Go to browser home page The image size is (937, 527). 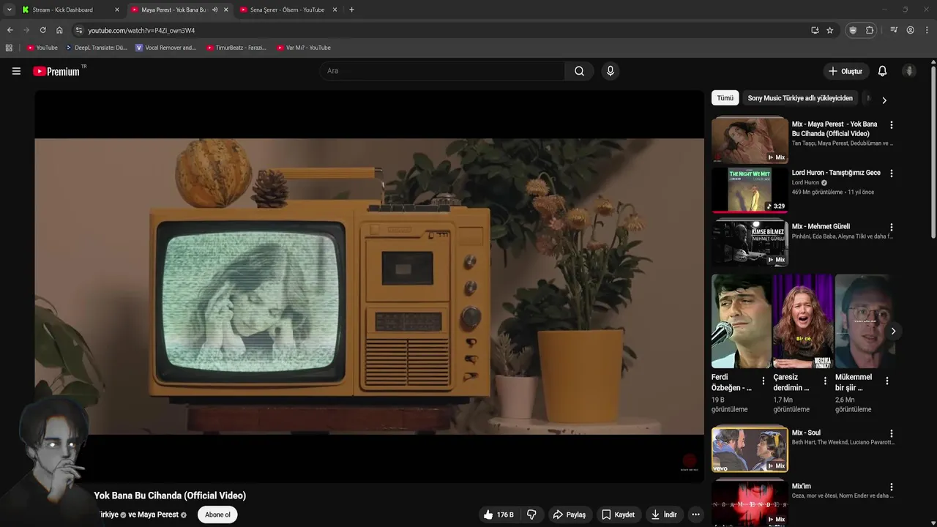pos(59,30)
